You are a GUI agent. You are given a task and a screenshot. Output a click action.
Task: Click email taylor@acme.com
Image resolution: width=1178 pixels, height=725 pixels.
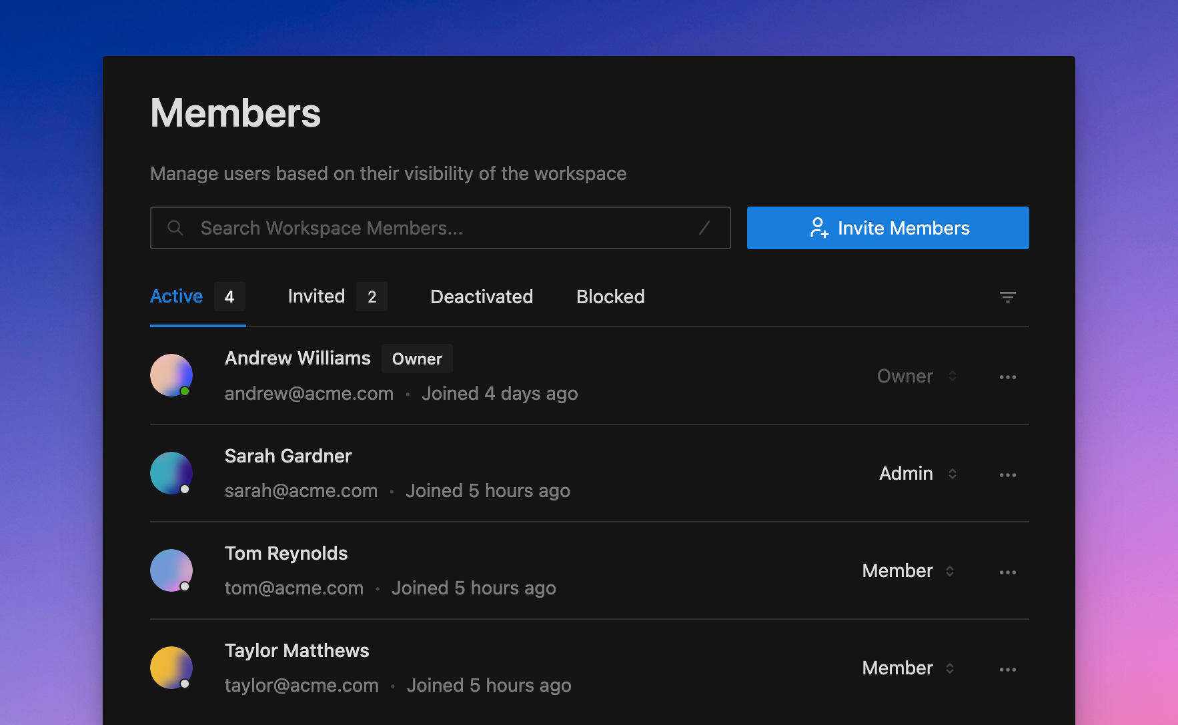[302, 686]
